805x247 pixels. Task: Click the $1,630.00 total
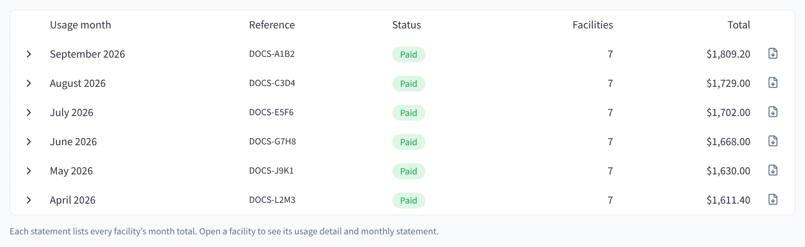click(x=728, y=171)
